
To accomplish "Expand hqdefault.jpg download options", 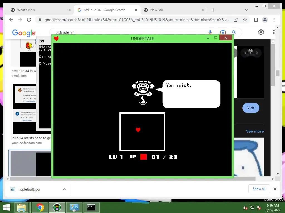I will point(64,189).
